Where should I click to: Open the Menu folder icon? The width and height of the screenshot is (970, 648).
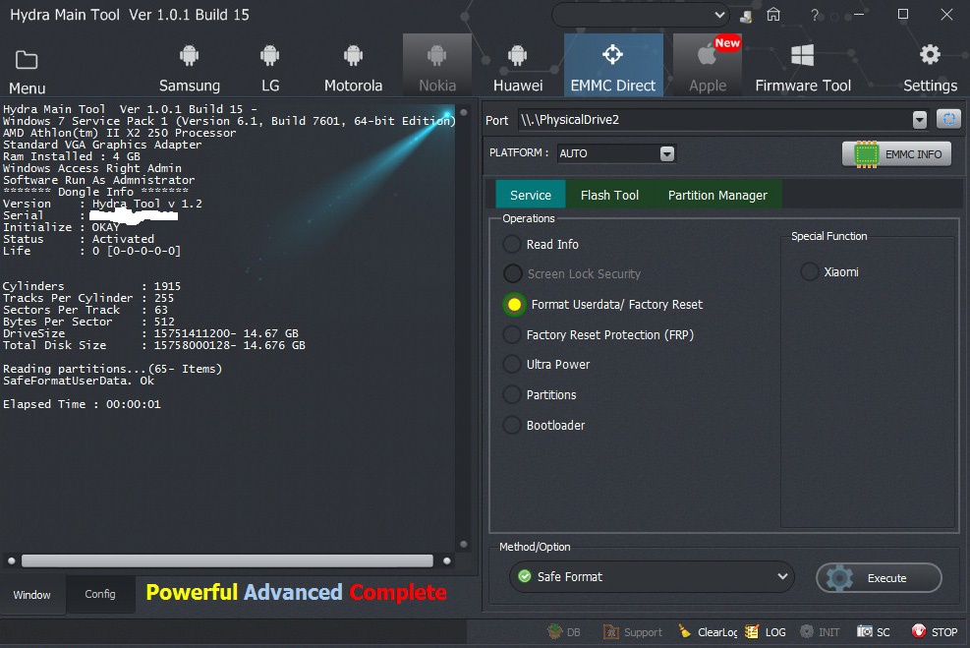tap(27, 61)
